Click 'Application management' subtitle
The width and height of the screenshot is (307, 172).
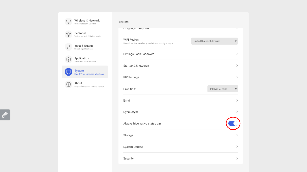pyautogui.click(x=85, y=61)
